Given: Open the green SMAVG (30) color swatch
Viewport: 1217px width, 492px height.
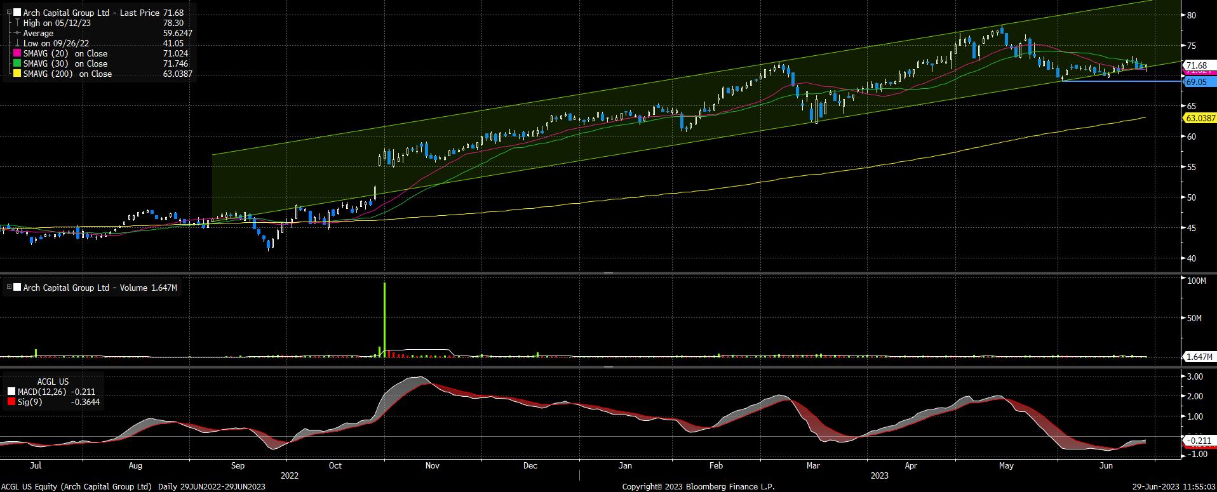Looking at the screenshot, I should [17, 64].
